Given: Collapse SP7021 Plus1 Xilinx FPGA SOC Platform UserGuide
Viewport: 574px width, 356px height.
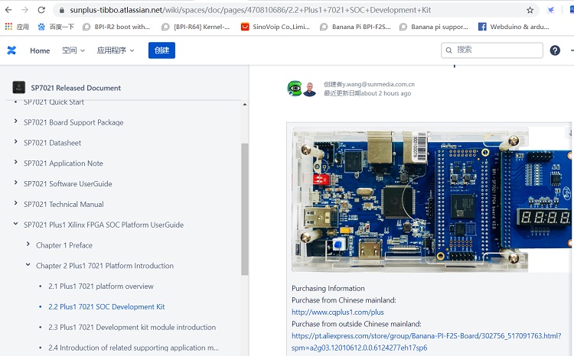Looking at the screenshot, I should coord(15,223).
